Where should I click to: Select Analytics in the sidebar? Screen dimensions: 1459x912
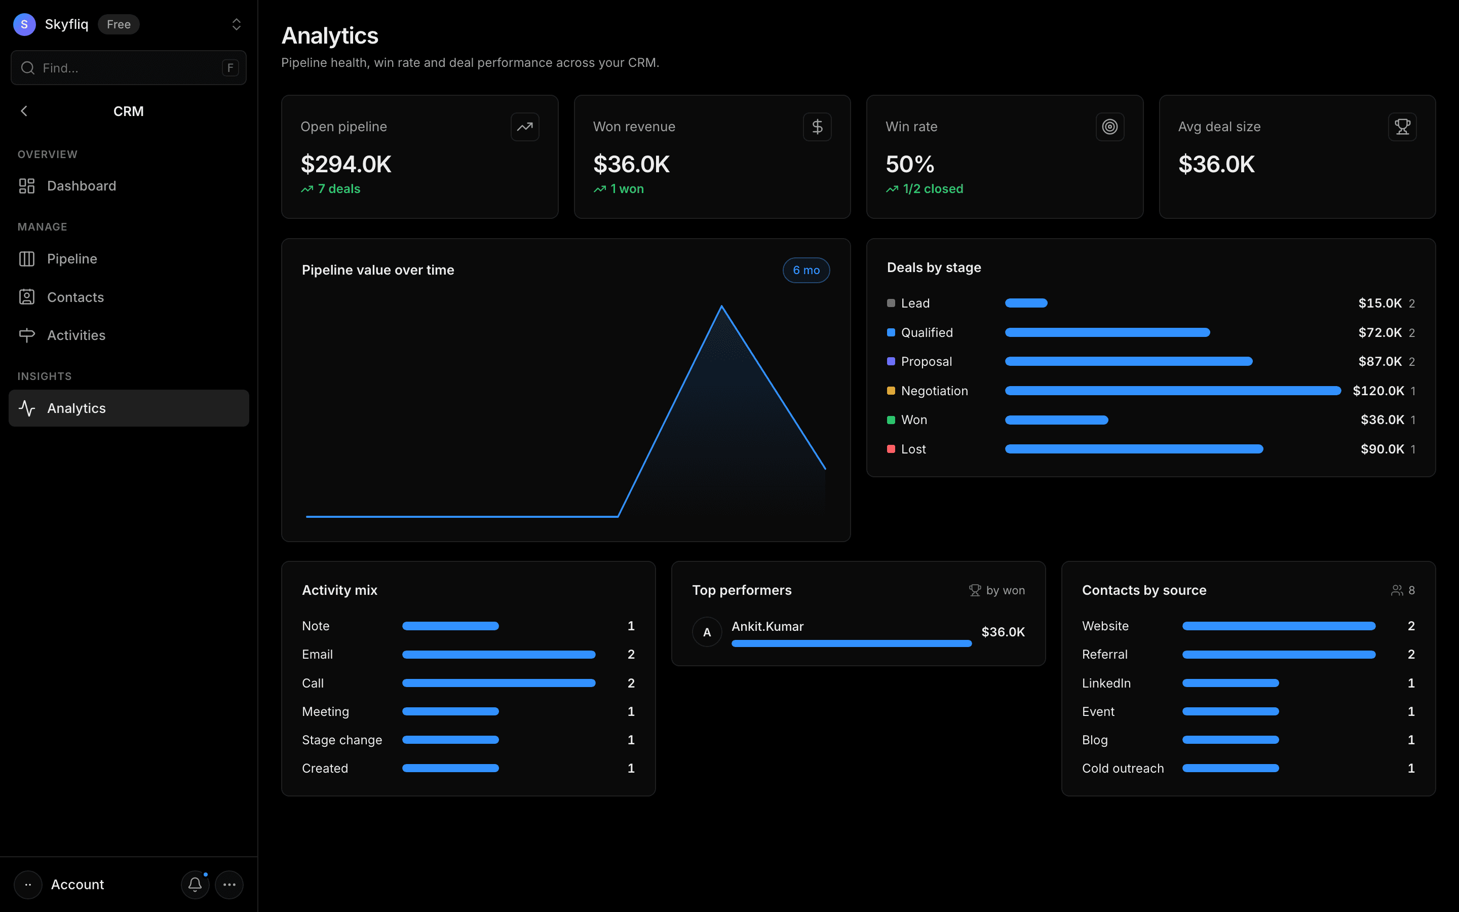(x=128, y=408)
